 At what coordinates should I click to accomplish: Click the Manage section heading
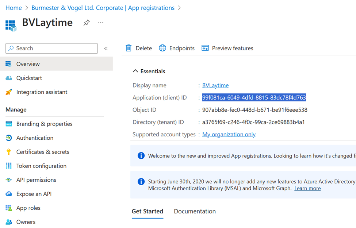(x=16, y=109)
